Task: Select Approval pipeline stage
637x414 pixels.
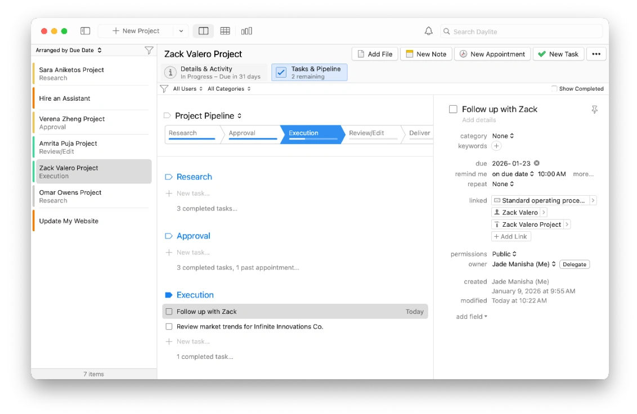Action: point(252,134)
